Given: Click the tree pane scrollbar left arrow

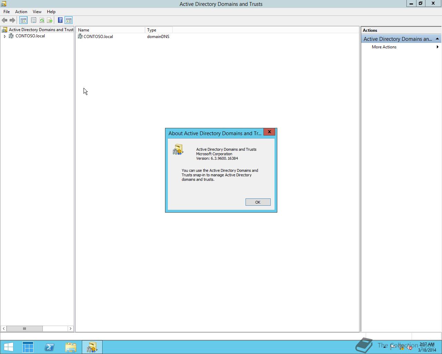Looking at the screenshot, I should [3, 328].
